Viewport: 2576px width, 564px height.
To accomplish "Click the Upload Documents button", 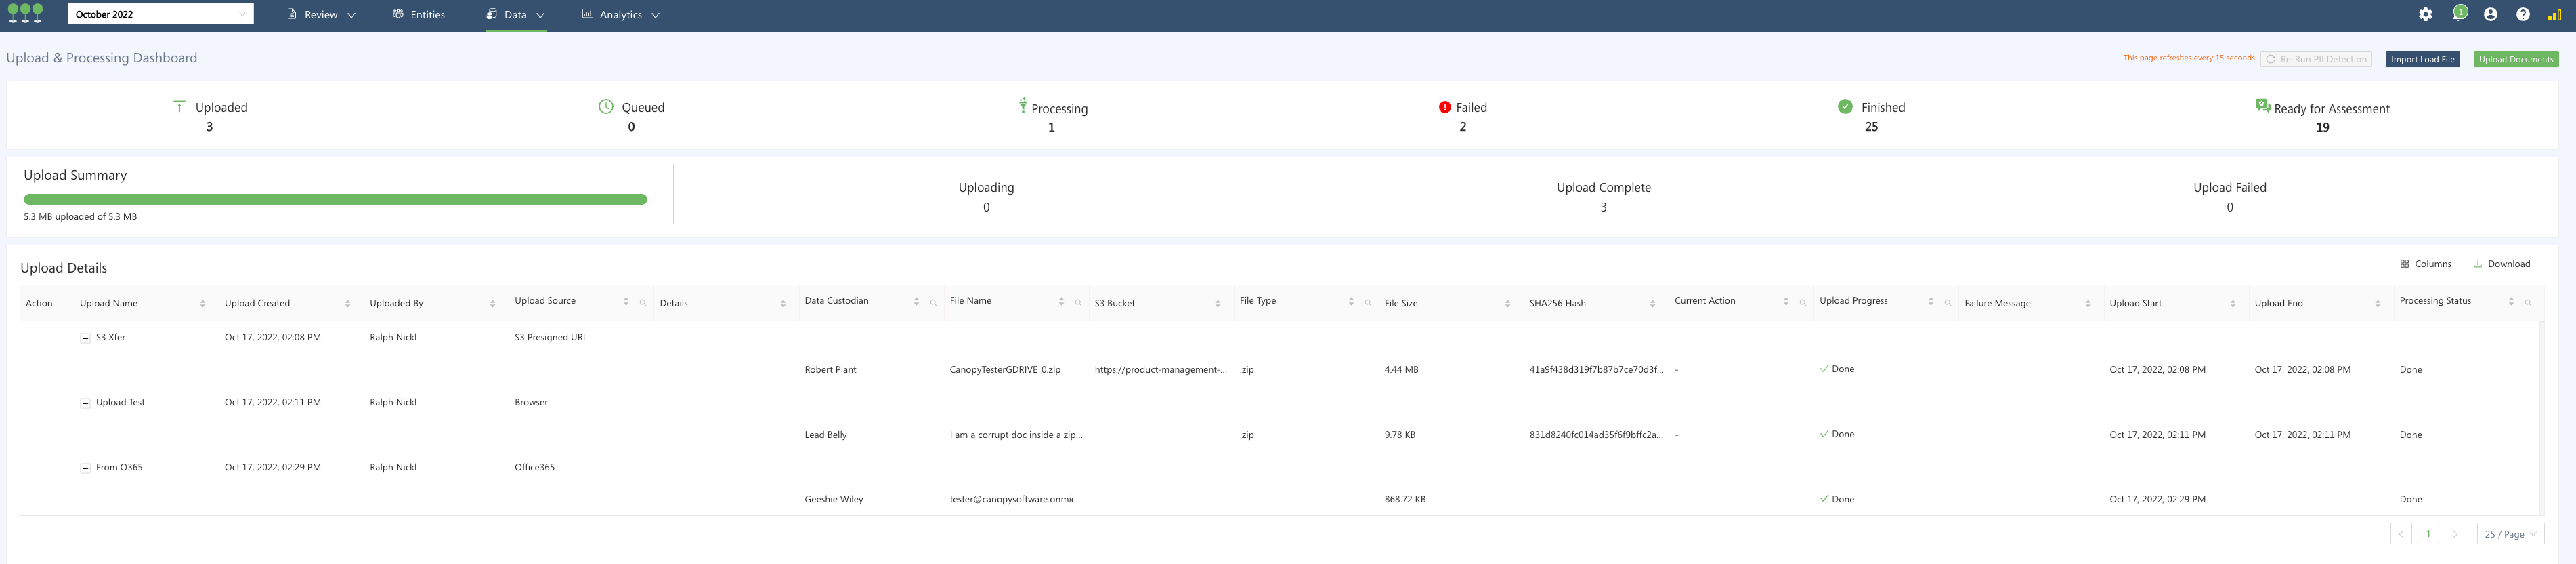I will pos(2516,59).
